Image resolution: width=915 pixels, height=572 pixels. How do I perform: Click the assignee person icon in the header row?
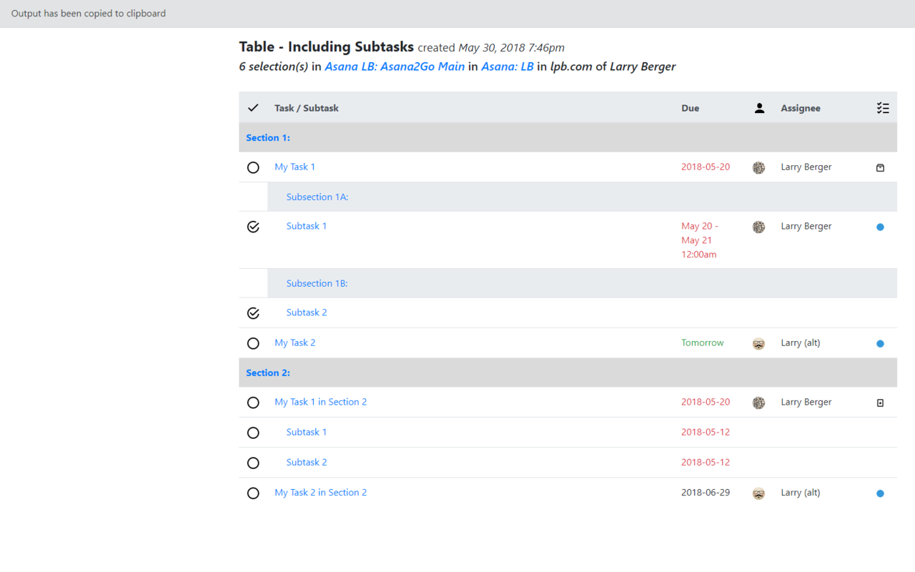pyautogui.click(x=759, y=107)
